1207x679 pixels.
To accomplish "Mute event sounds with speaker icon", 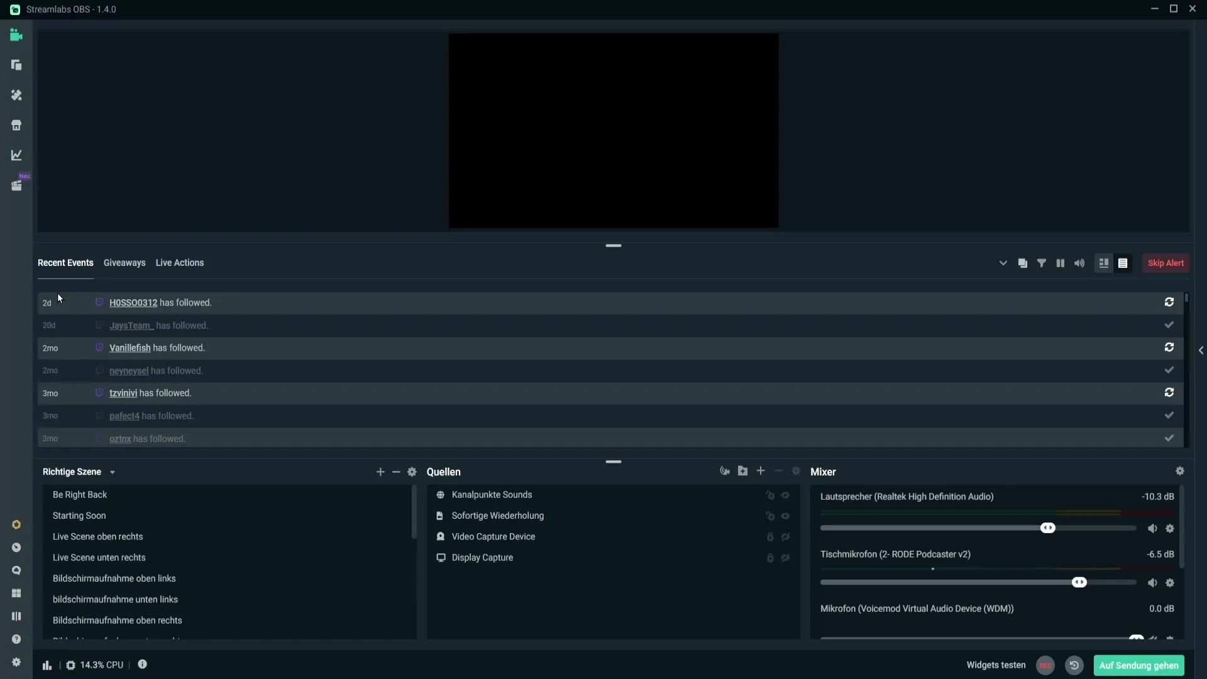I will (1079, 263).
